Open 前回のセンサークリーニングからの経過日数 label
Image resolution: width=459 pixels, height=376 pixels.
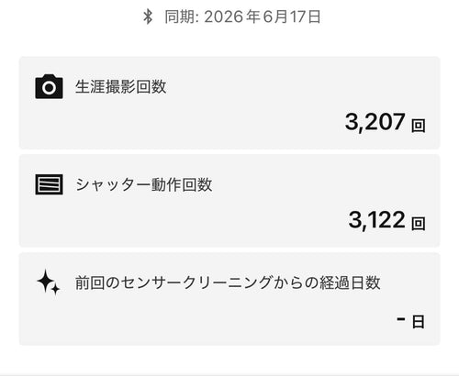(228, 282)
